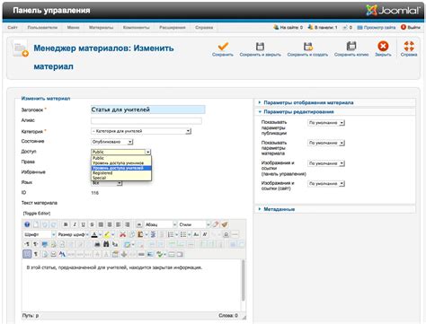Click the editor New Document icon

(36, 224)
